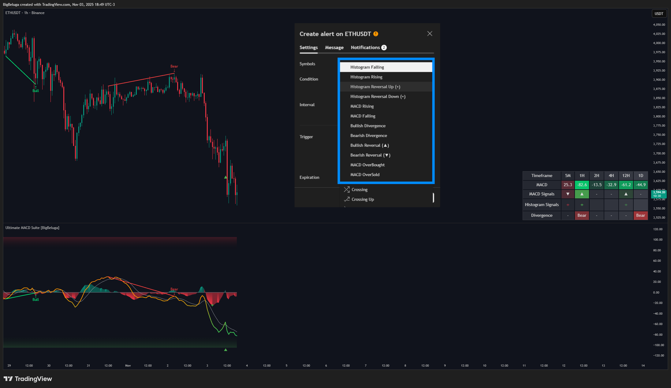Click the 12H timeframe column header
The height and width of the screenshot is (388, 671).
point(626,176)
